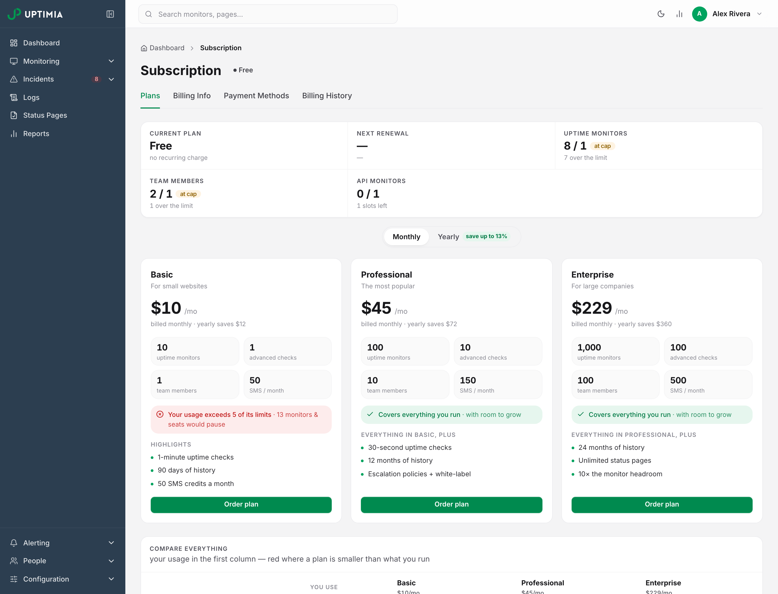Expand the Incidents menu chevron

pos(111,79)
